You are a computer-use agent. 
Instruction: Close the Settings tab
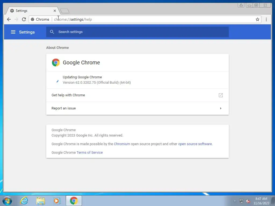[x=55, y=11]
